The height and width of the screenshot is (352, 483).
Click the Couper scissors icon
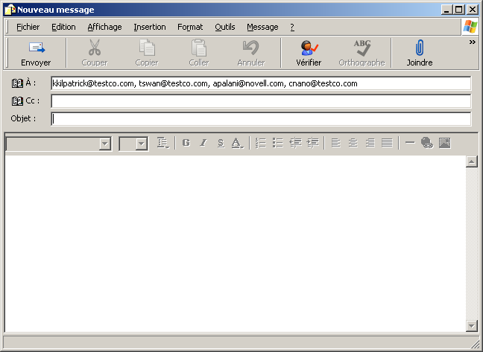(x=94, y=47)
